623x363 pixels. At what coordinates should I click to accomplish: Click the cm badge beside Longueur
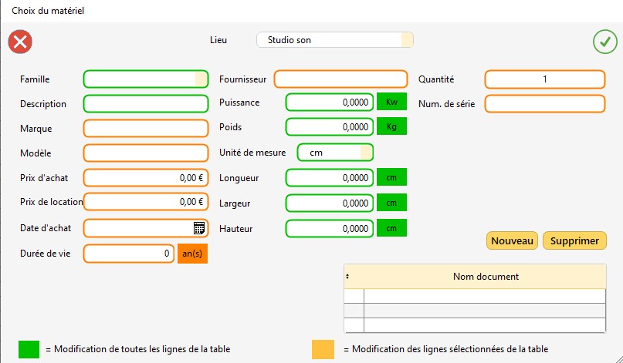tap(391, 178)
